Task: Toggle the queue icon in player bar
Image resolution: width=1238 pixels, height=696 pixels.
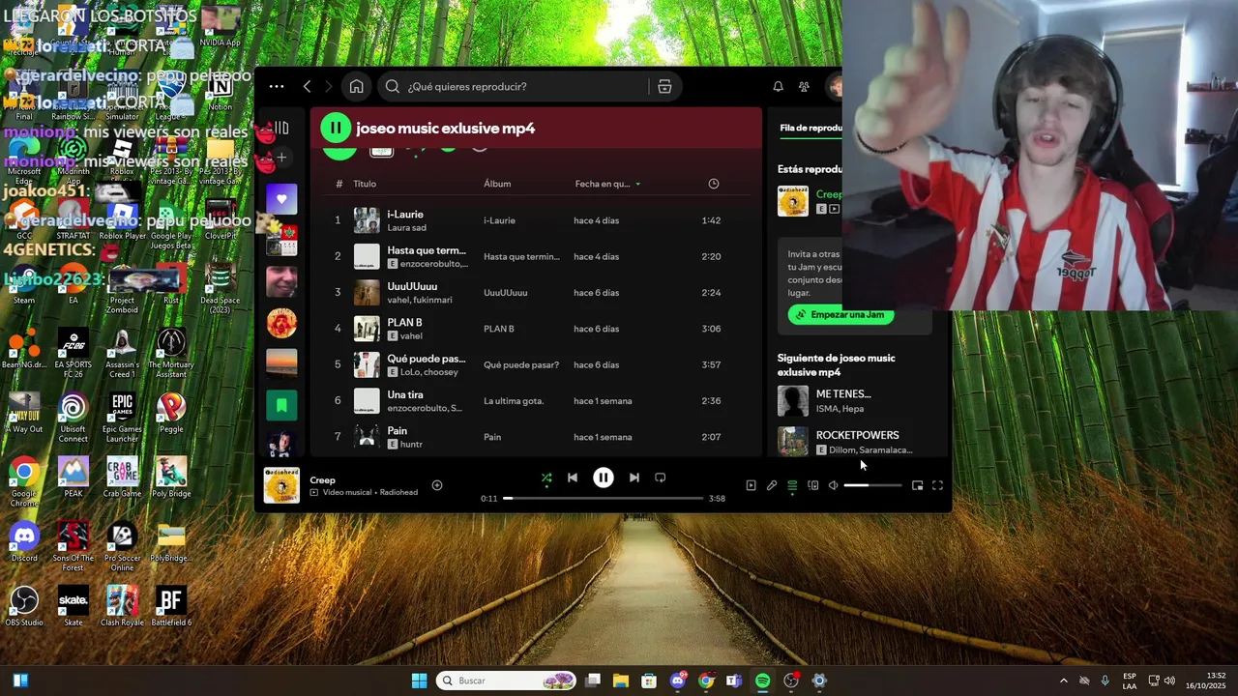Action: [792, 485]
